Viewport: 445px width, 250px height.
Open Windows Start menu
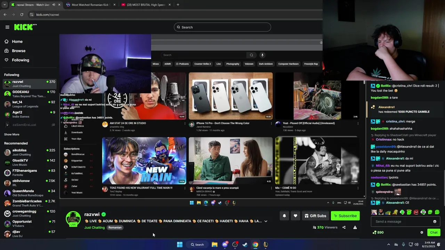click(180, 244)
